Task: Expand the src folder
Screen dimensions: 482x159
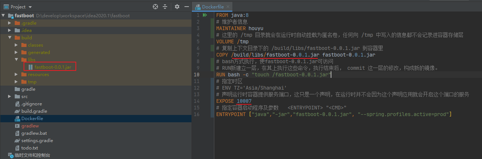Action: click(10, 97)
